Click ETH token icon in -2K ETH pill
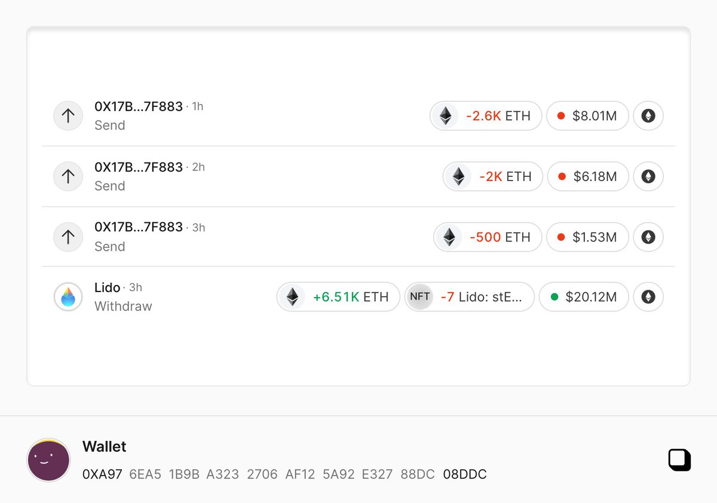This screenshot has height=503, width=717. [458, 176]
